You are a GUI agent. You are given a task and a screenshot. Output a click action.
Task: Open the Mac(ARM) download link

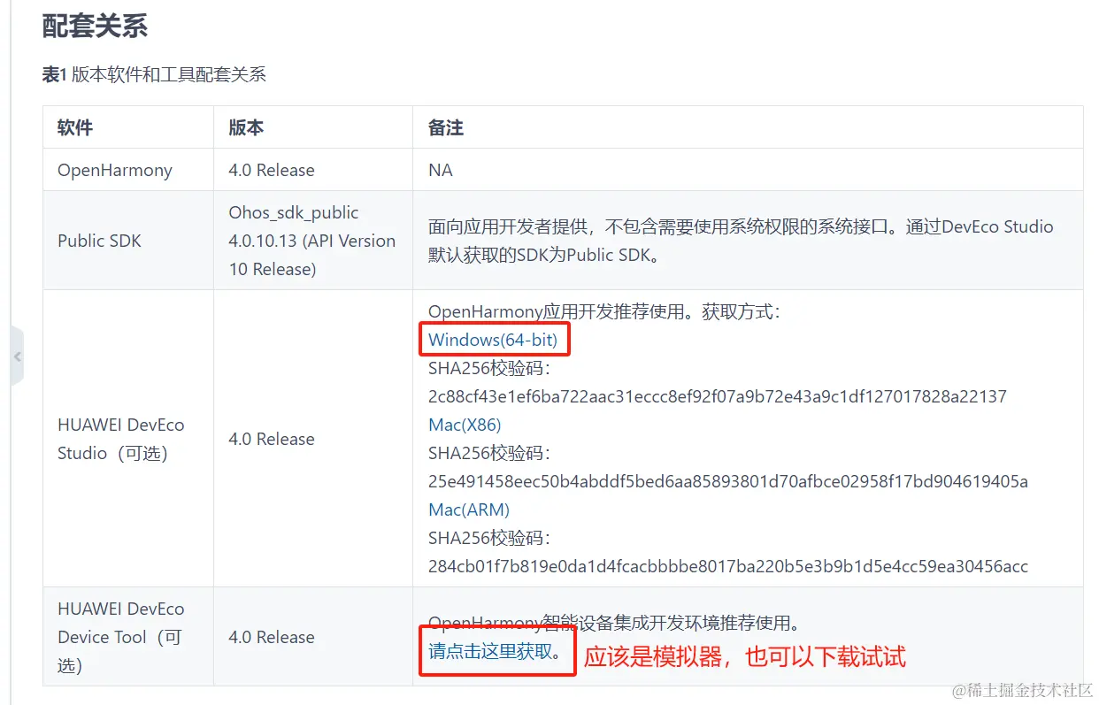(469, 510)
